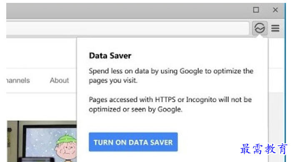Click the blue Chinese watermark text

[x=264, y=149]
